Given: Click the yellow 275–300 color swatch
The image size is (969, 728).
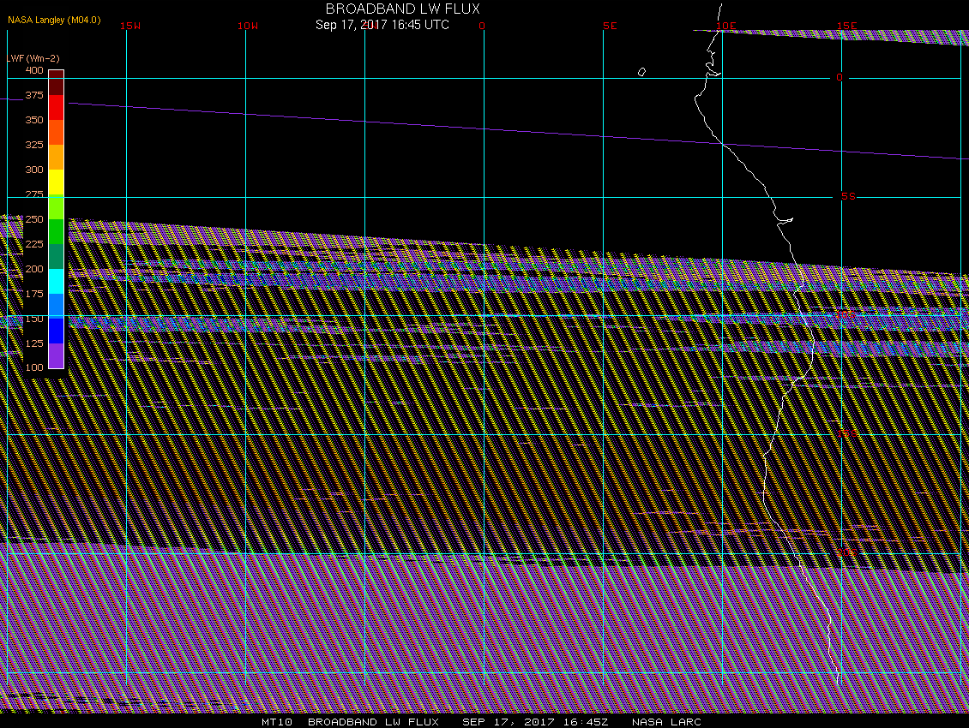Looking at the screenshot, I should pyautogui.click(x=57, y=182).
